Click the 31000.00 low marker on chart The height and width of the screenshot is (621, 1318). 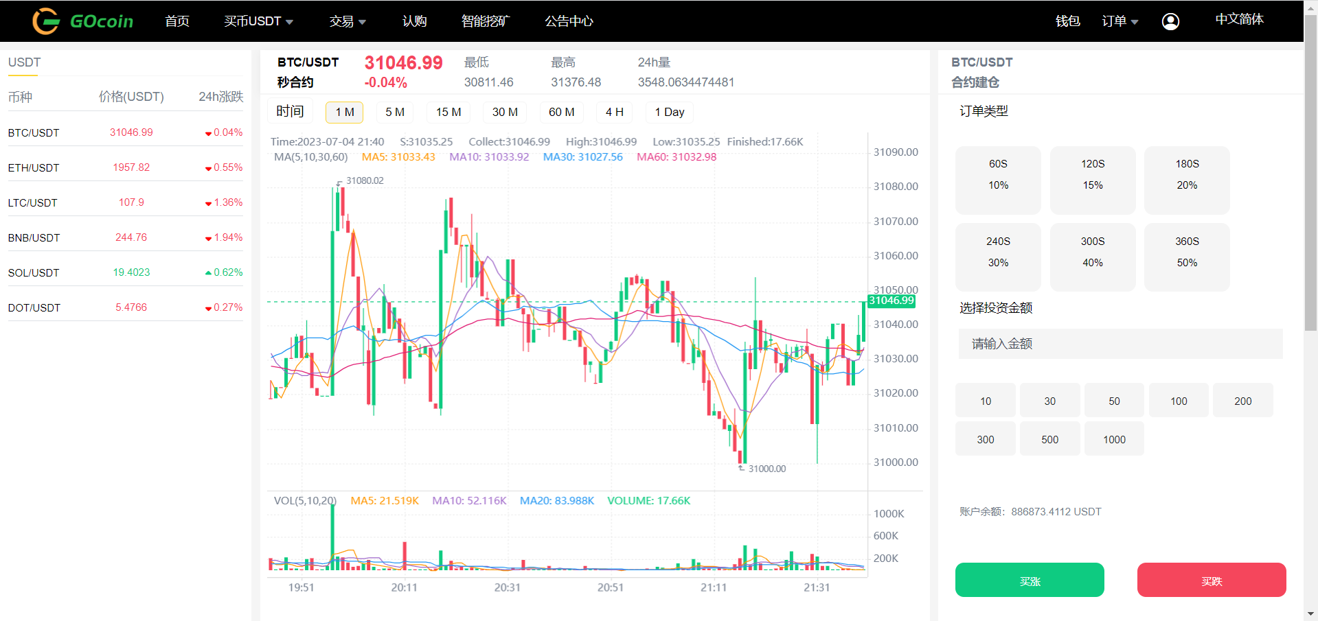[766, 469]
